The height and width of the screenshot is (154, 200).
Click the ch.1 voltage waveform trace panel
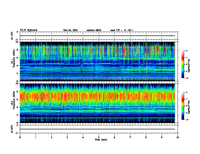99,36
